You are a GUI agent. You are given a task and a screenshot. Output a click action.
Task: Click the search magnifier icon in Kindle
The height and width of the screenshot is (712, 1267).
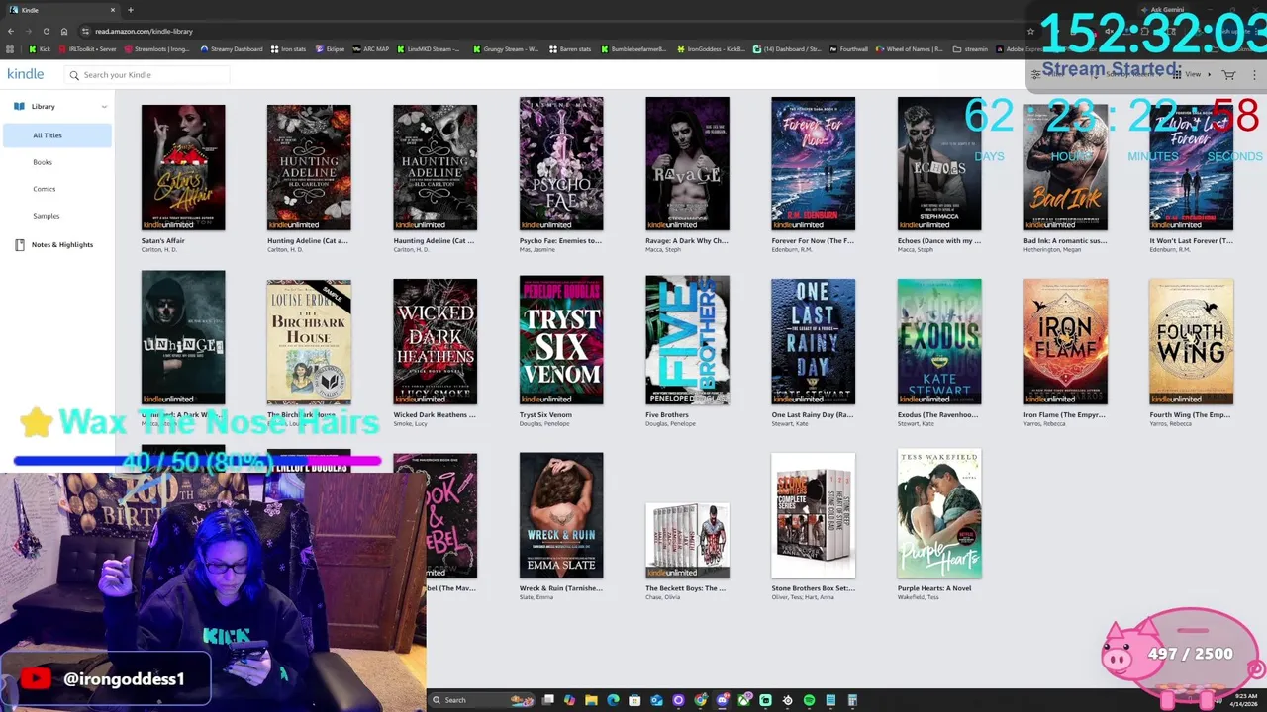click(x=74, y=75)
